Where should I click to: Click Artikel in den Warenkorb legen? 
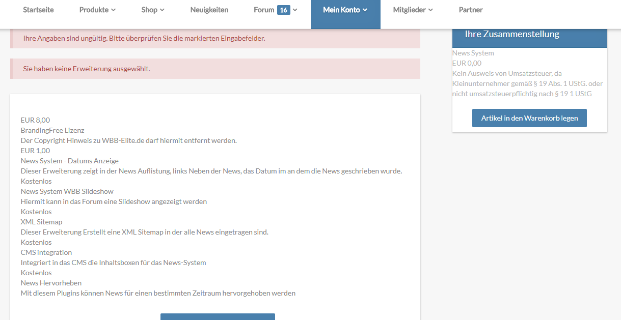[529, 118]
